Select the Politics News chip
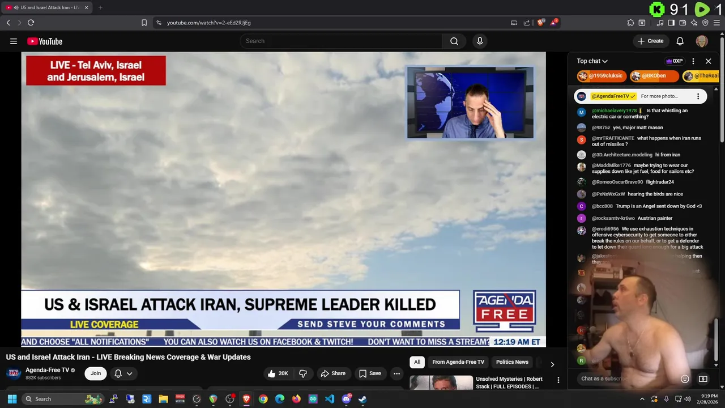The height and width of the screenshot is (408, 725). pos(512,362)
